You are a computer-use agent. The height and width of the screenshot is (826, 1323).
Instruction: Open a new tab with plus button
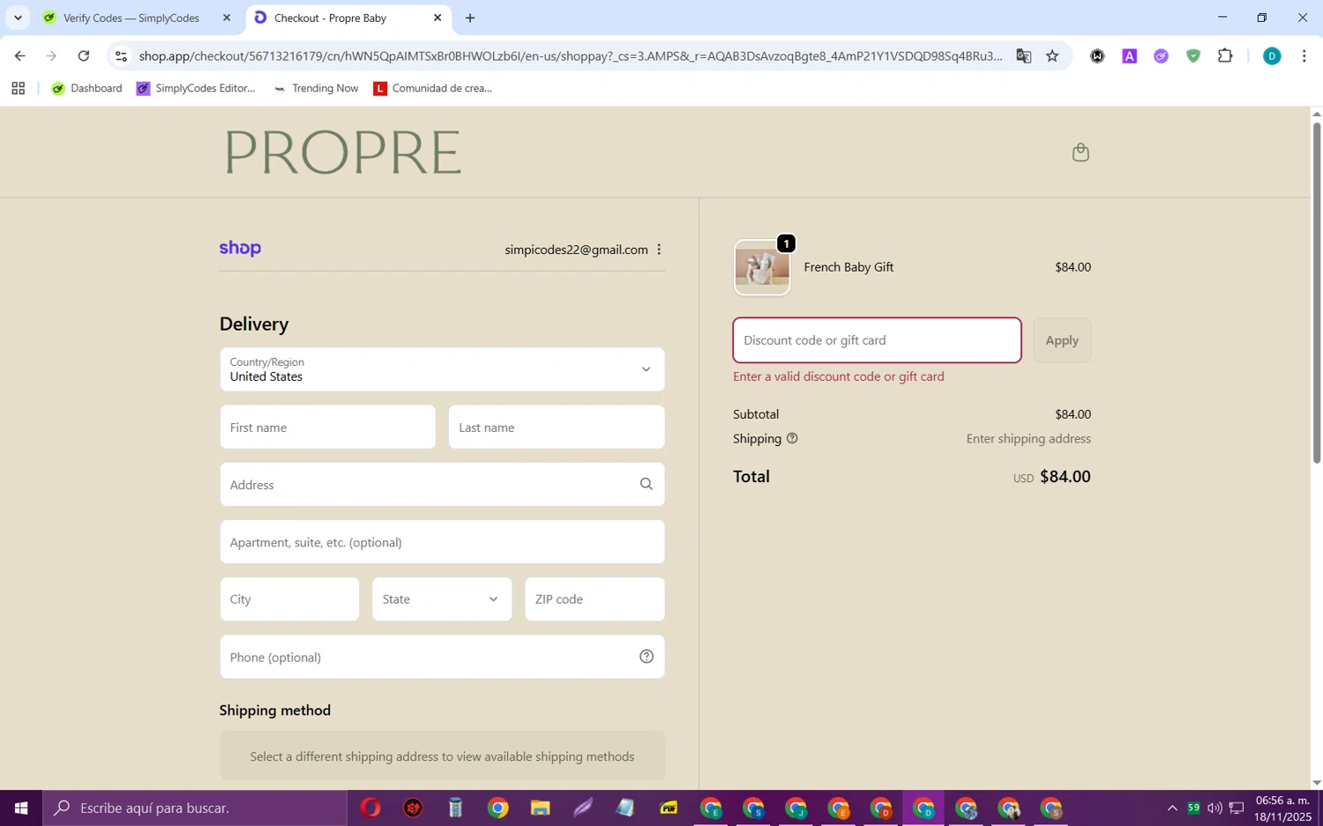(x=470, y=18)
